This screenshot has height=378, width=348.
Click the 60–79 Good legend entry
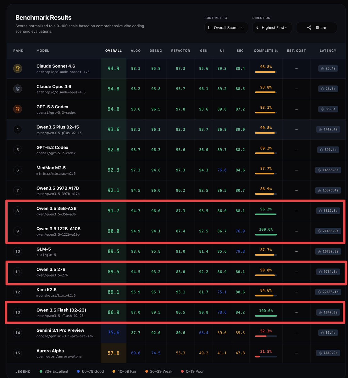click(x=90, y=371)
